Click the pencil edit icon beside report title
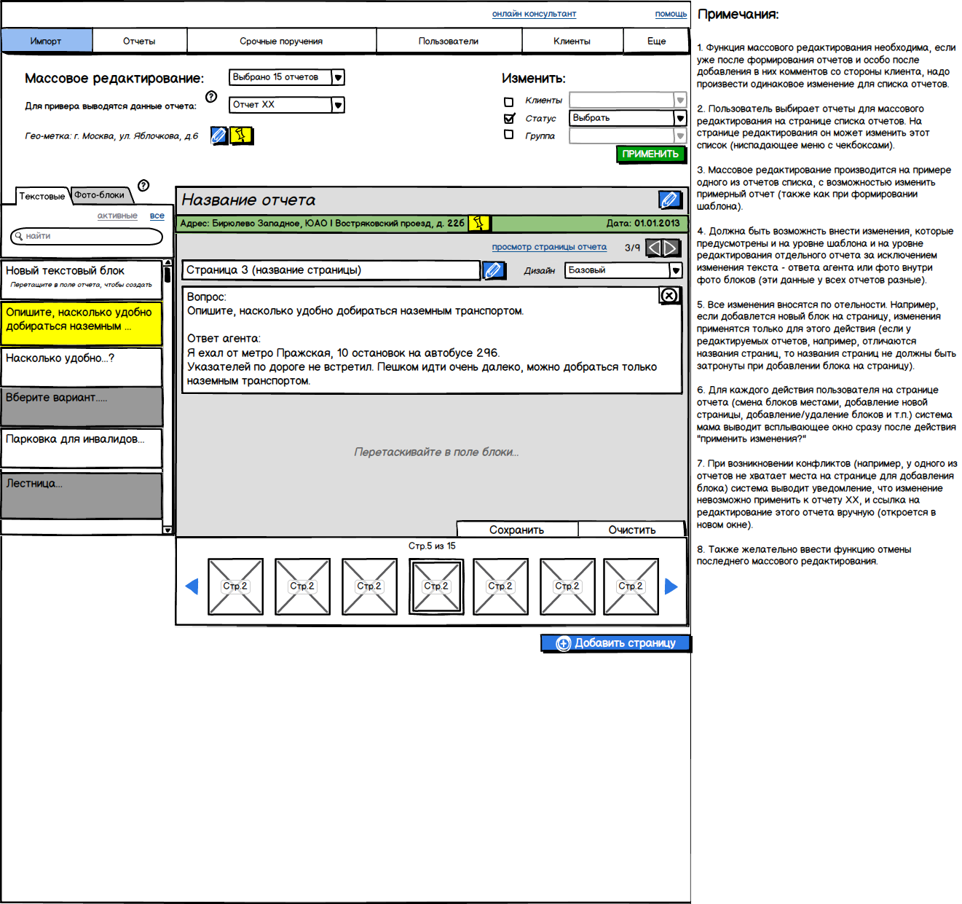This screenshot has height=904, width=962. pyautogui.click(x=669, y=200)
